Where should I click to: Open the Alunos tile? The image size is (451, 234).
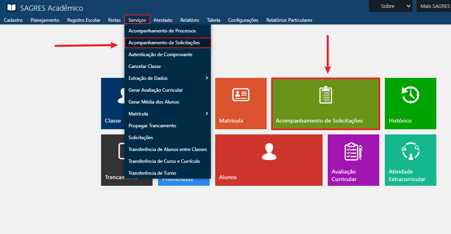(x=269, y=160)
